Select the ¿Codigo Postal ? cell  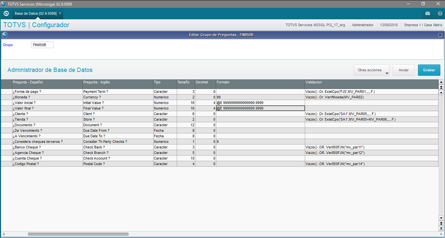pyautogui.click(x=47, y=164)
